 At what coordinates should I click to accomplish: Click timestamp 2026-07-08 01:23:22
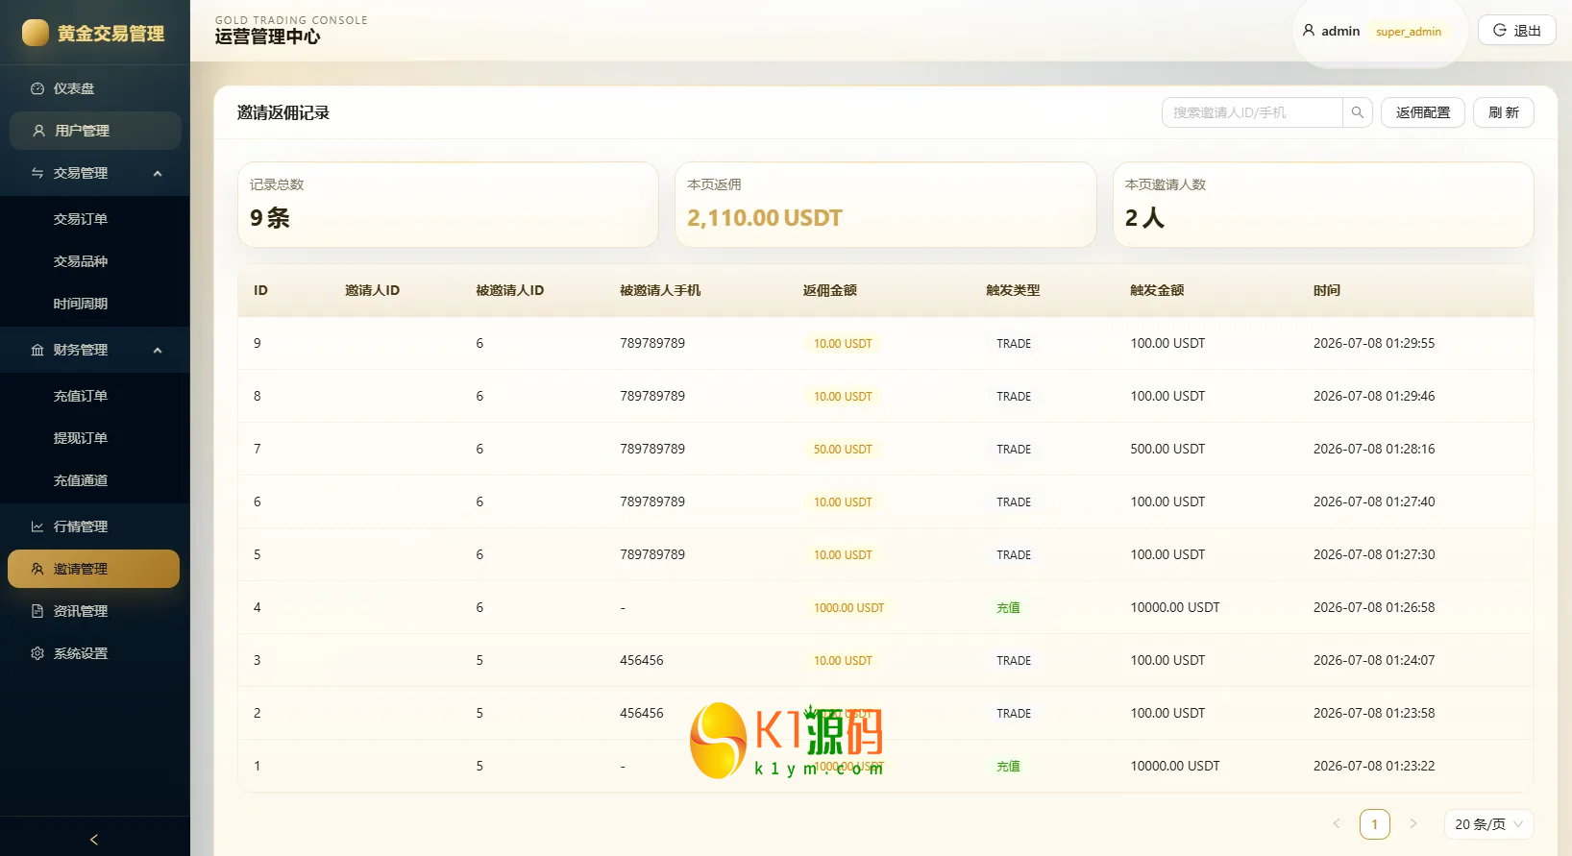[1374, 766]
